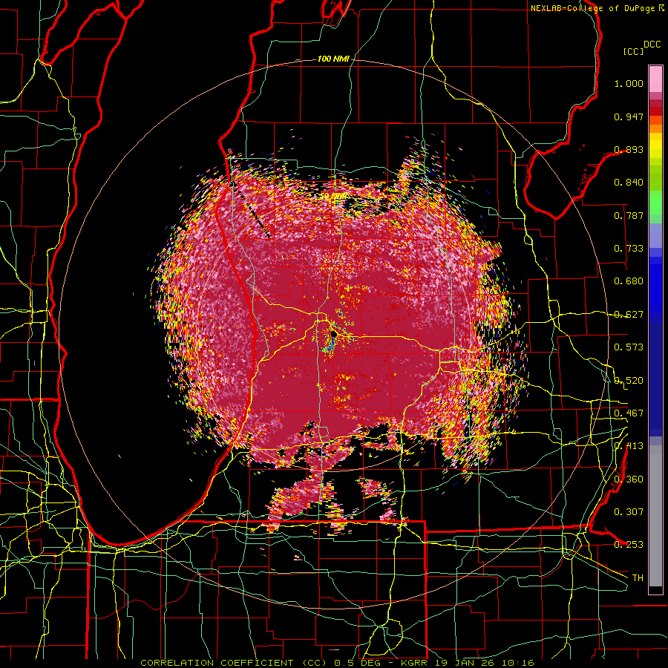Click the 0.893 scale value

[629, 149]
